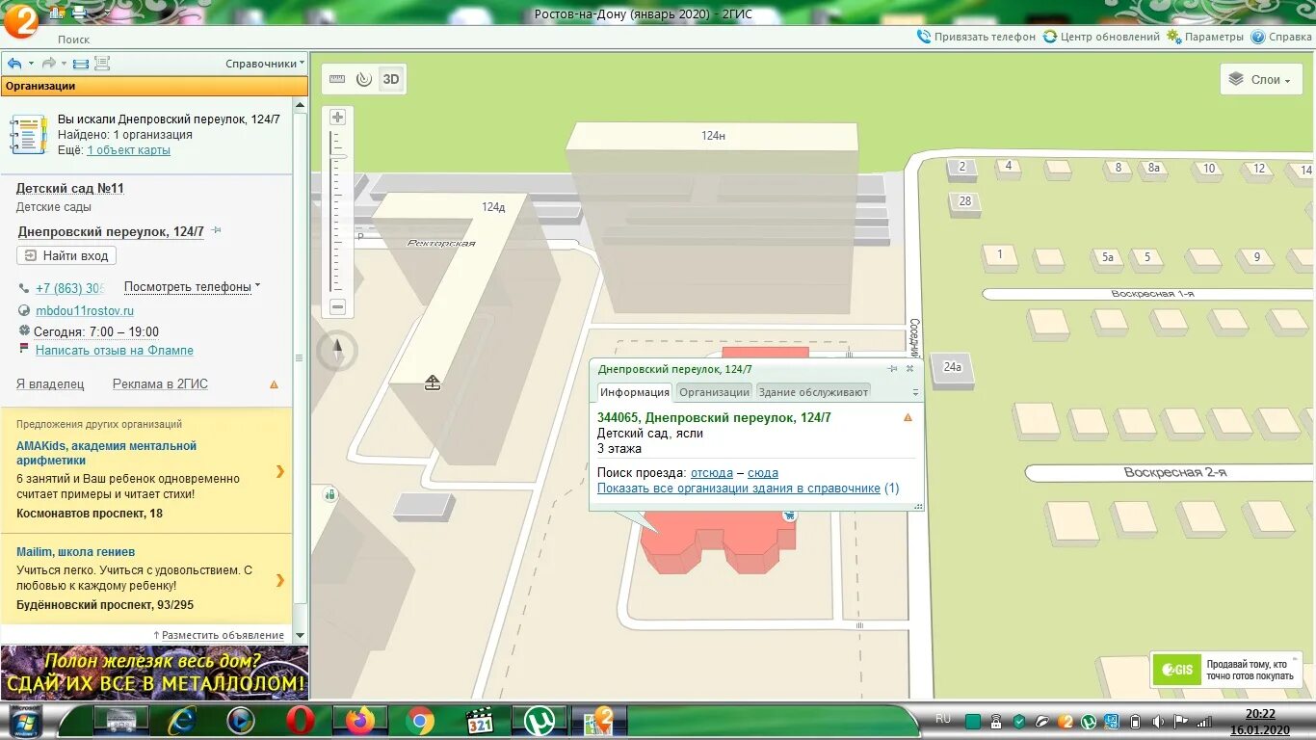
Task: Open Mailim, школа гениев ad title
Action: tap(76, 552)
